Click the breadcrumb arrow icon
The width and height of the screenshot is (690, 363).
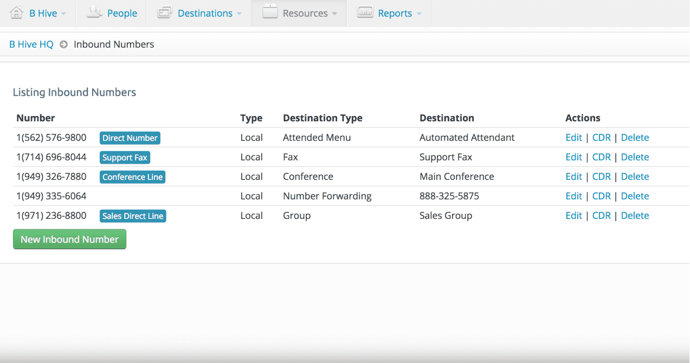pyautogui.click(x=63, y=44)
